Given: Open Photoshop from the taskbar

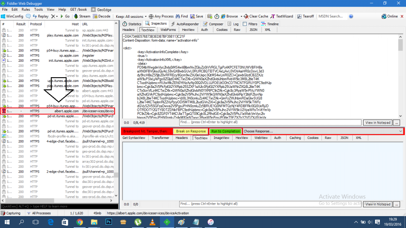Looking at the screenshot, I should coord(109,222).
